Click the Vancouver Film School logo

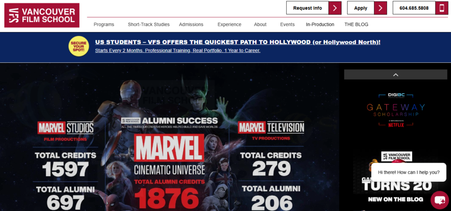pyautogui.click(x=42, y=15)
